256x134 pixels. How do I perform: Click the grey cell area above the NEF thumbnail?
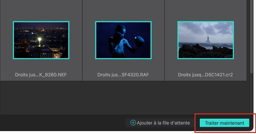41,11
